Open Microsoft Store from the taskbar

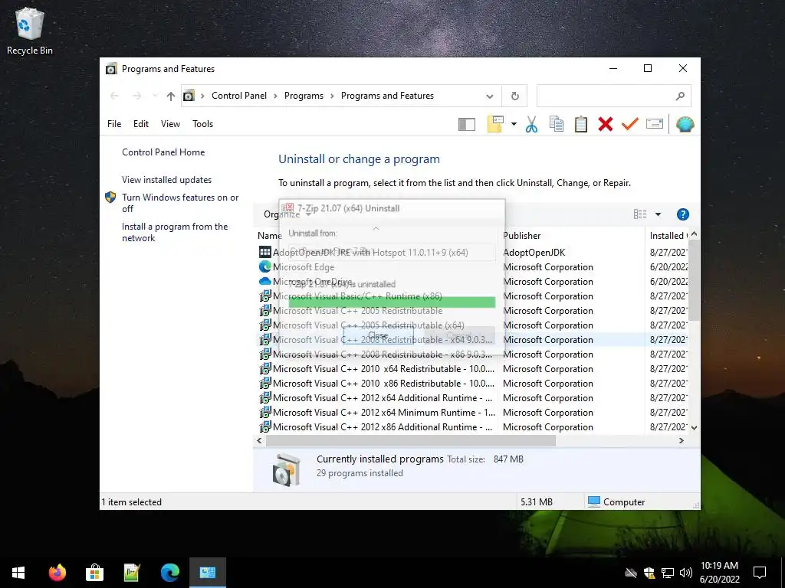pyautogui.click(x=94, y=573)
